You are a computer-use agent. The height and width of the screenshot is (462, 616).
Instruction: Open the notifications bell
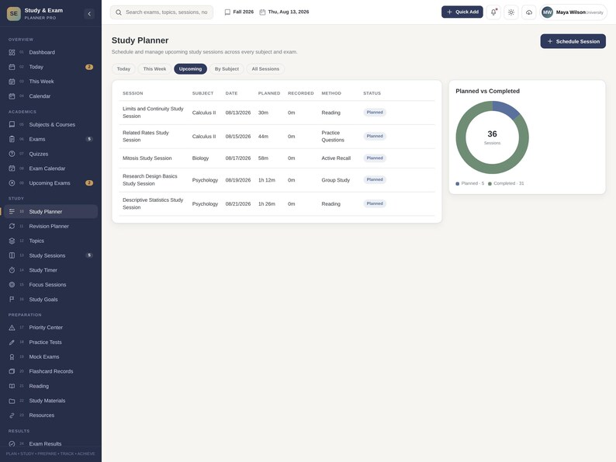click(x=493, y=12)
